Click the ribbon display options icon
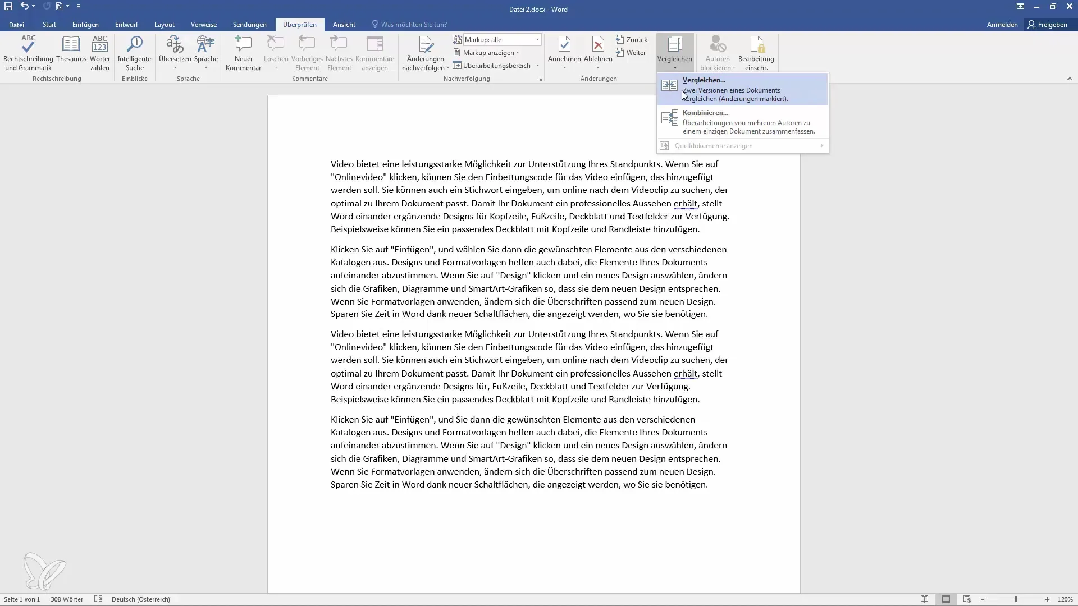 pyautogui.click(x=1020, y=7)
